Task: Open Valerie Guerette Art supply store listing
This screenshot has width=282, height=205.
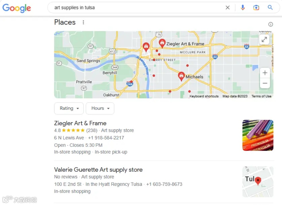Action: pos(98,170)
